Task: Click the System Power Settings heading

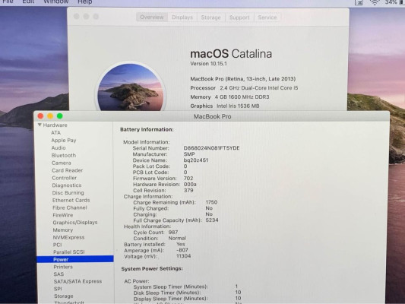Action: click(152, 268)
